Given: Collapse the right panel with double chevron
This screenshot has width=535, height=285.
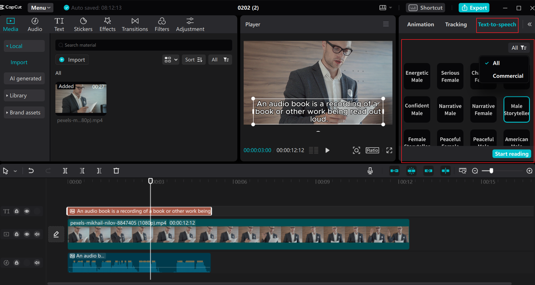Looking at the screenshot, I should click(530, 24).
